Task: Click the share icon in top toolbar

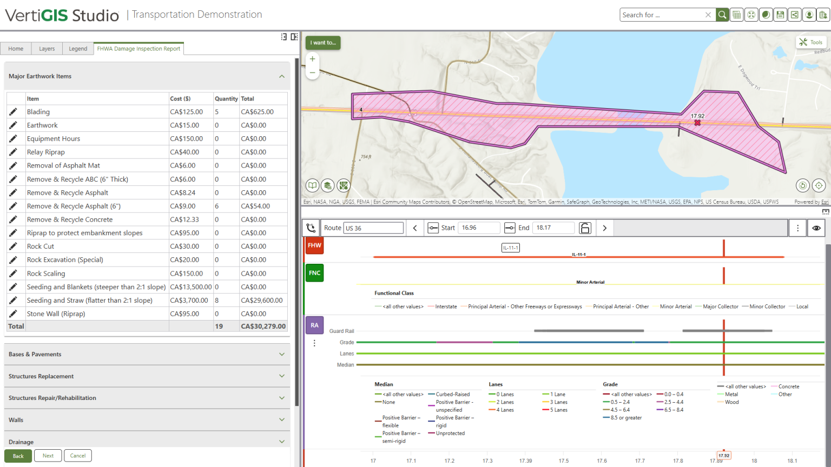Action: pyautogui.click(x=795, y=15)
